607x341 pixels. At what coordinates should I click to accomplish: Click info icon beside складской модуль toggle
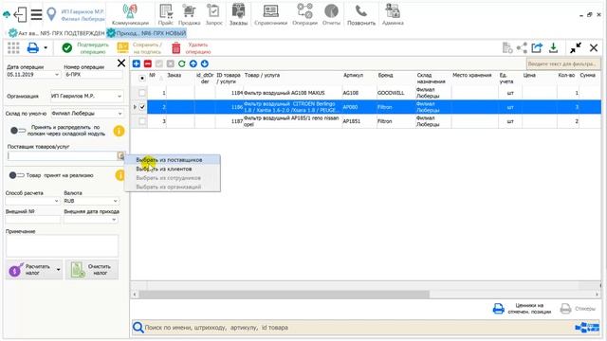119,131
